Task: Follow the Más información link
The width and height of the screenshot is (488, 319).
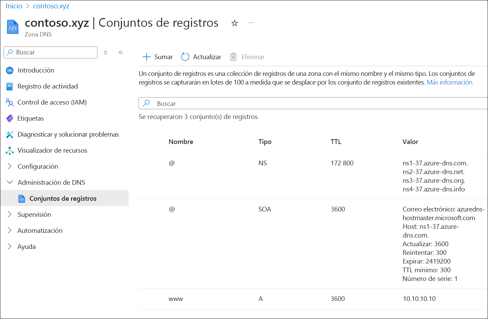Action: (449, 82)
